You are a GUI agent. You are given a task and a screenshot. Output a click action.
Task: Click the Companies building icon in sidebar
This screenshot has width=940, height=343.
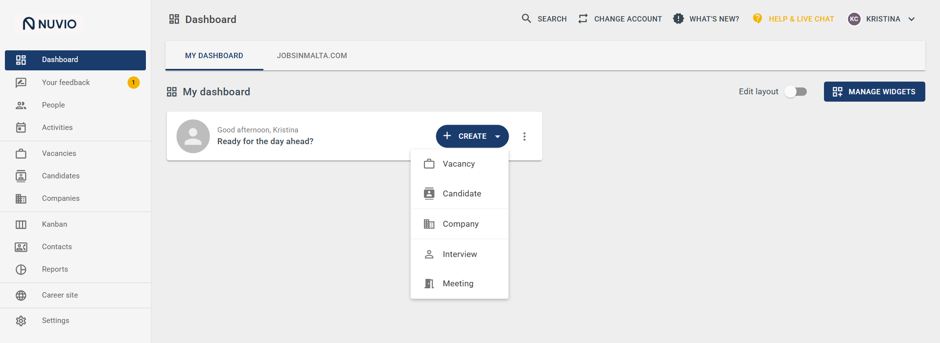click(21, 198)
